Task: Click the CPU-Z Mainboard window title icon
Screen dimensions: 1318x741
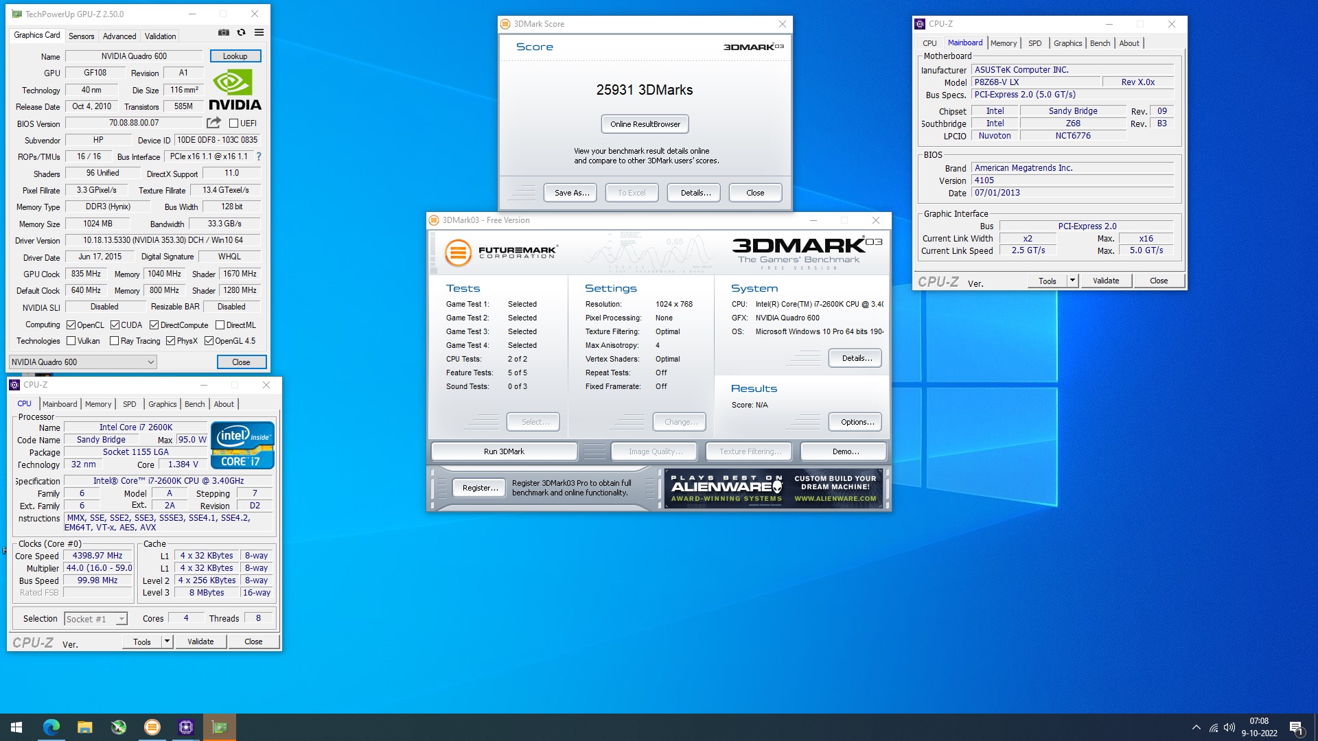Action: click(921, 24)
